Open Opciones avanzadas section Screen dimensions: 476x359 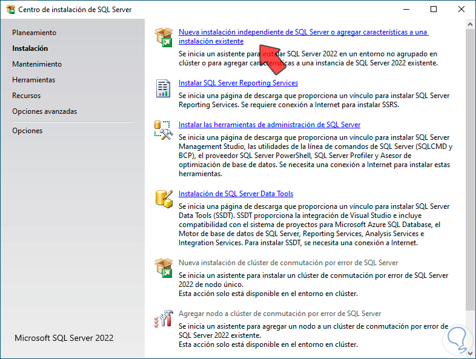tap(44, 111)
